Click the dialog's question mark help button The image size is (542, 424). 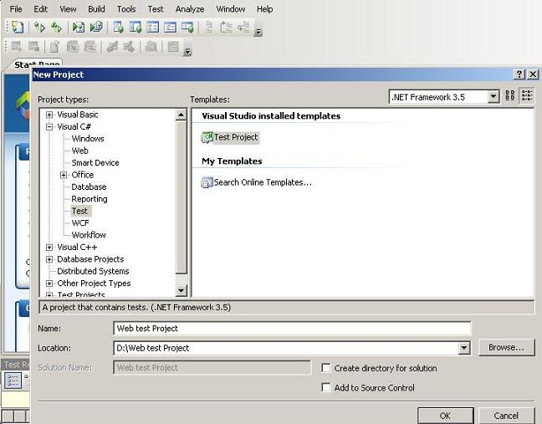pos(519,74)
